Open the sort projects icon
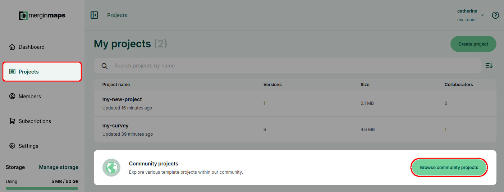 pyautogui.click(x=489, y=66)
